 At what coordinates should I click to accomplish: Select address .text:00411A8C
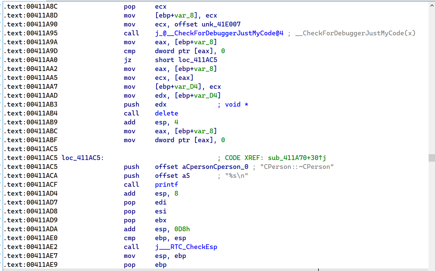coord(31,6)
